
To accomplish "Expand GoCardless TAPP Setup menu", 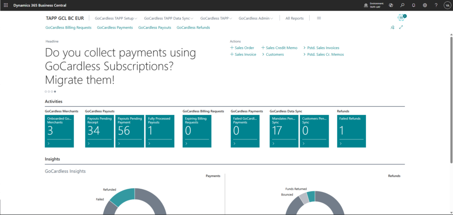I will click(116, 18).
